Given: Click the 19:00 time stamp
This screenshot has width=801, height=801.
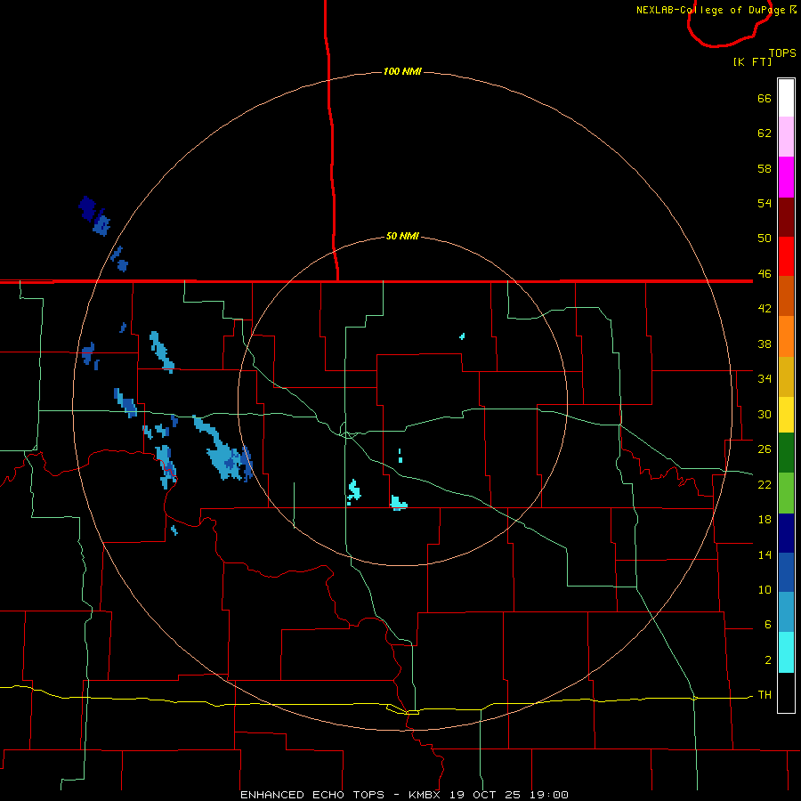Looking at the screenshot, I should tap(548, 795).
